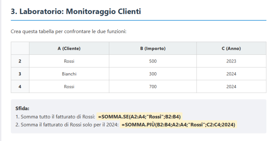Select the Rossi cell in row 4
The height and width of the screenshot is (141, 276).
[69, 87]
